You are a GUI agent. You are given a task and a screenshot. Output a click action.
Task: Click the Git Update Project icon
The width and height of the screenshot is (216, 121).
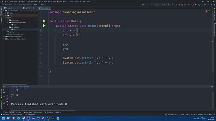[x=193, y=5]
